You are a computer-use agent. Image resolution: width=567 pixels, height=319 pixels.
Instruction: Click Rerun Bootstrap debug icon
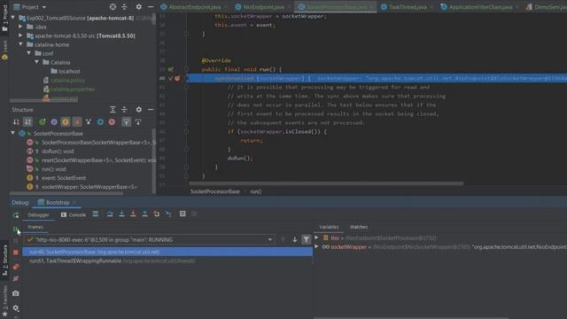(x=16, y=215)
